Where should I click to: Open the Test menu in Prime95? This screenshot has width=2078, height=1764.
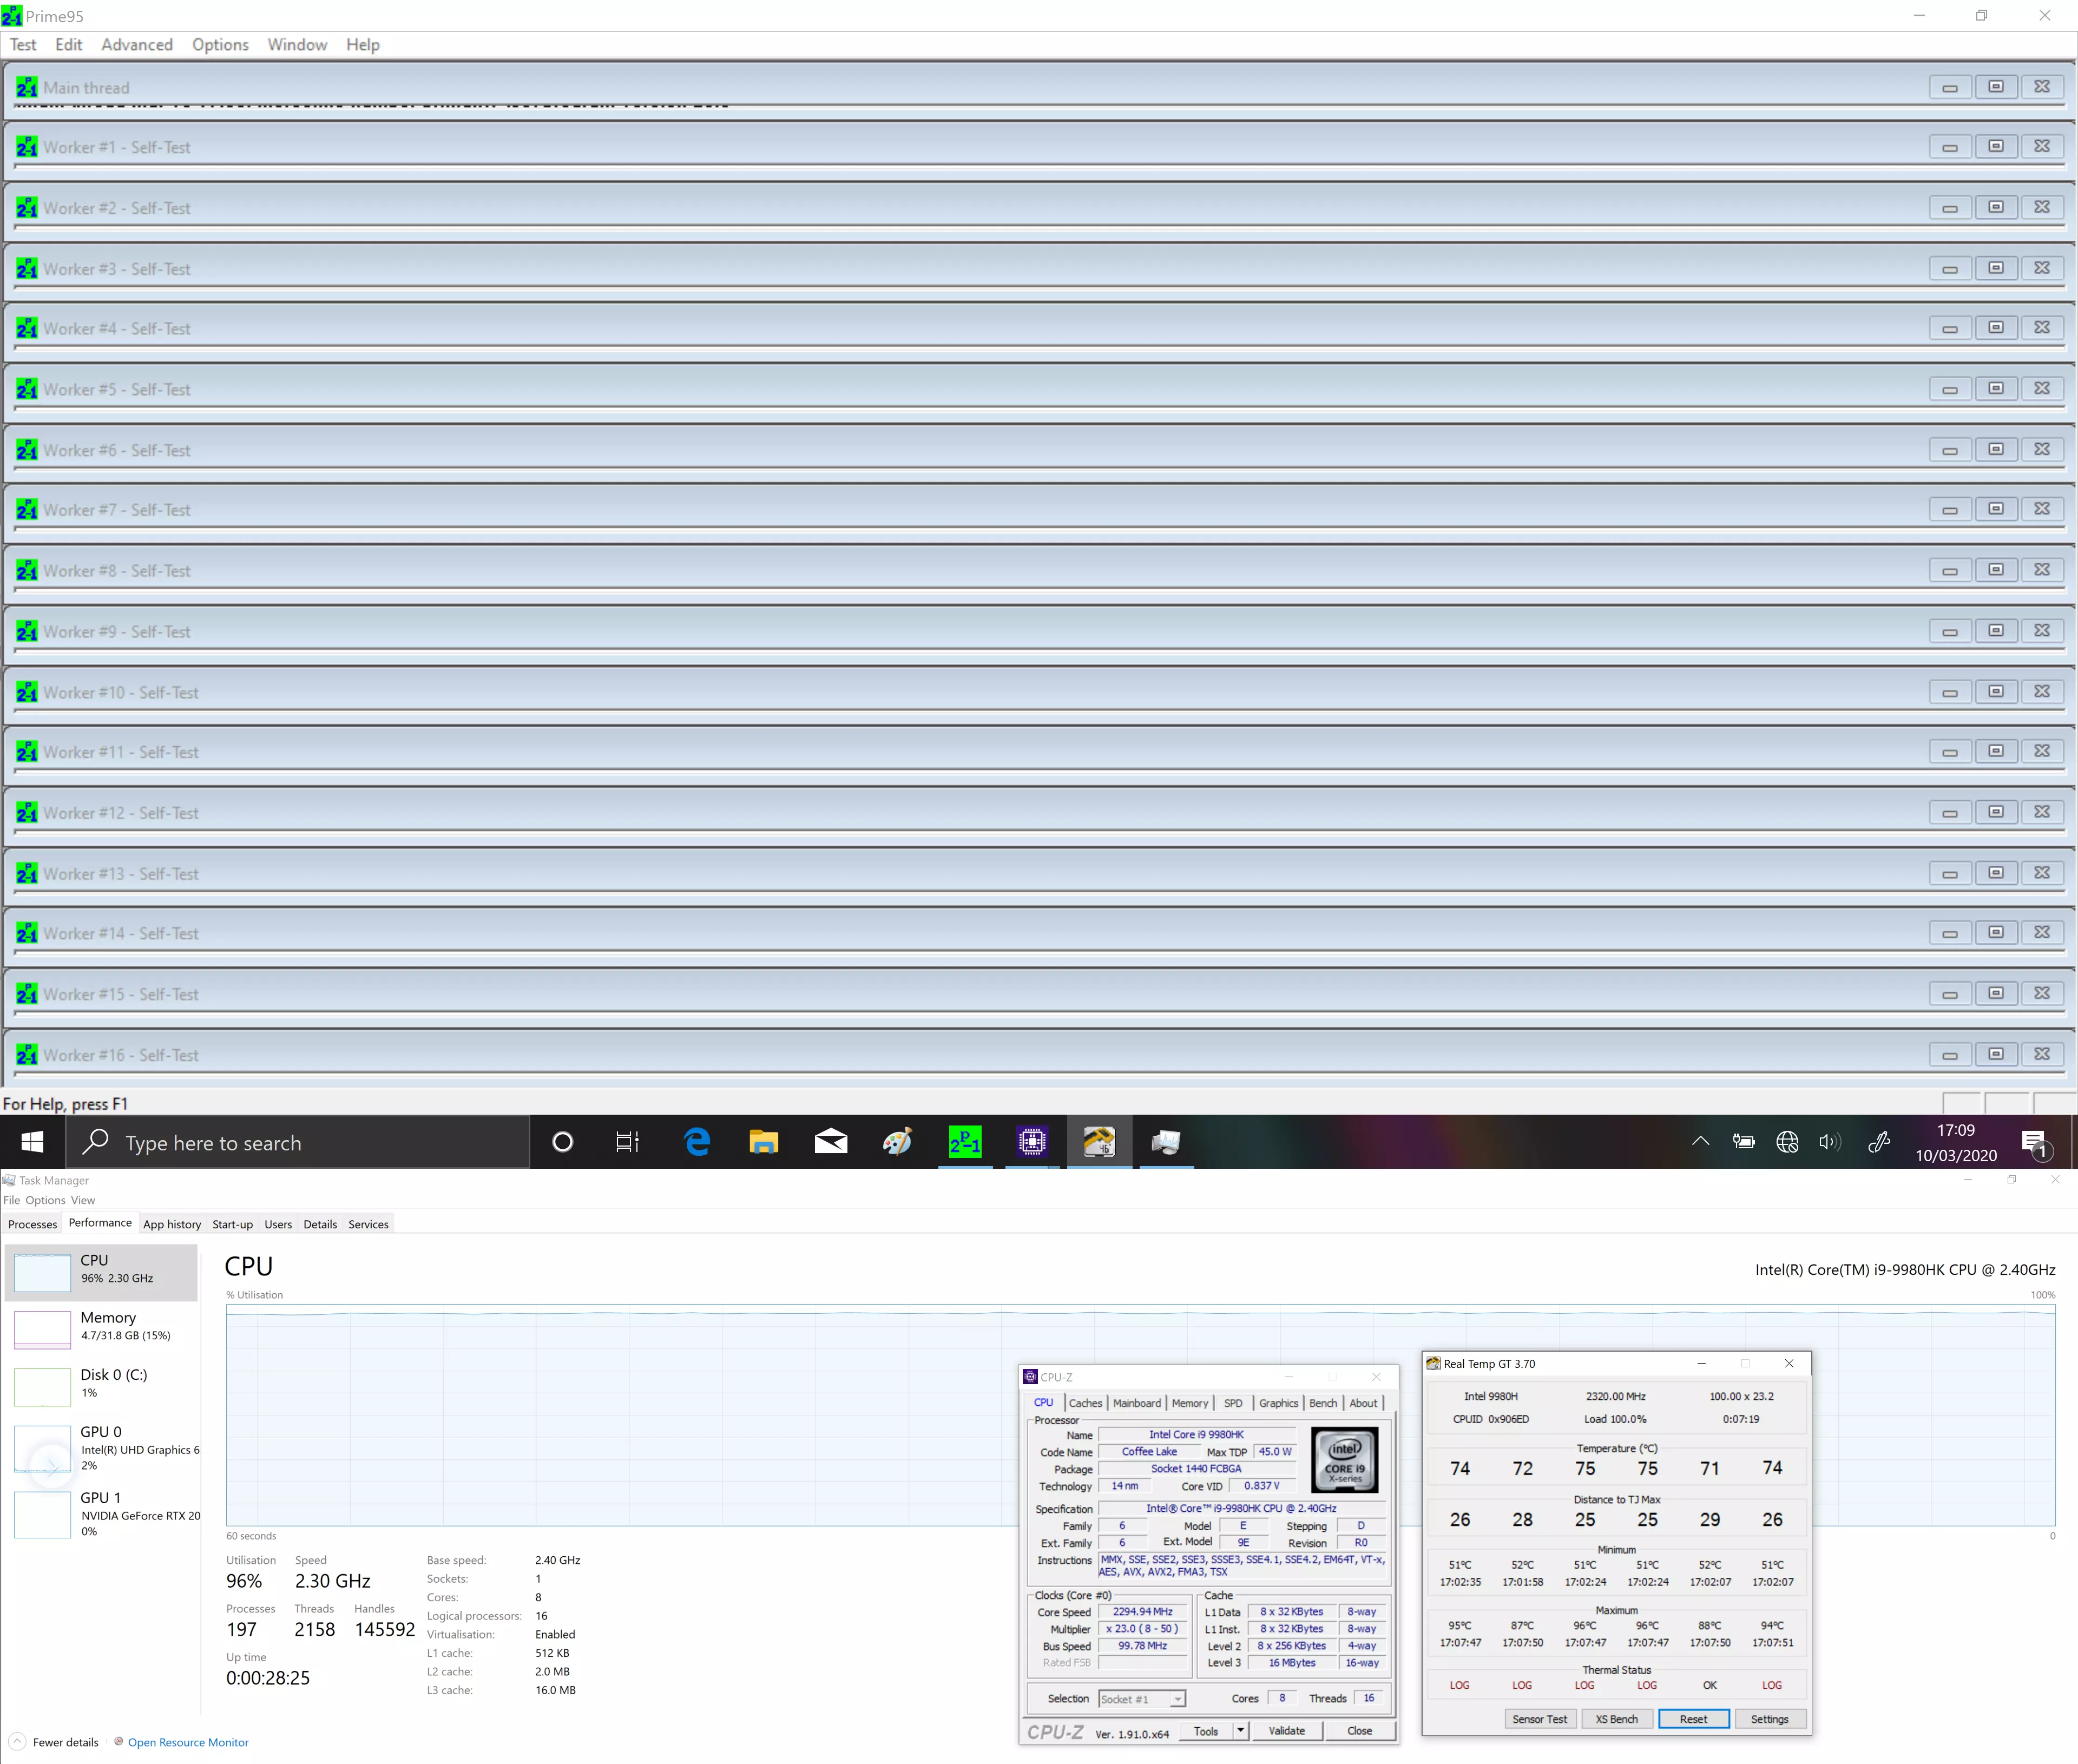tap(23, 45)
